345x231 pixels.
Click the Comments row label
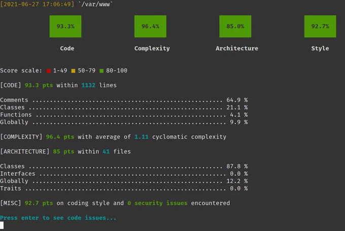(x=14, y=100)
